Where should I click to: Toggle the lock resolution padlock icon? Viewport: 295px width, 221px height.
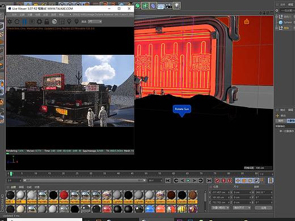click(x=47, y=22)
